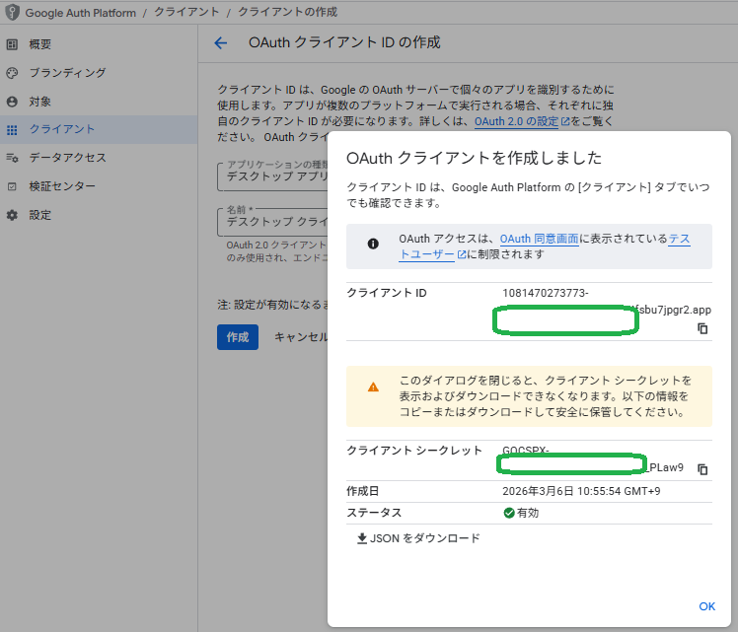The image size is (738, 632).
Task: Click the back arrow beside the page title
Action: point(220,43)
